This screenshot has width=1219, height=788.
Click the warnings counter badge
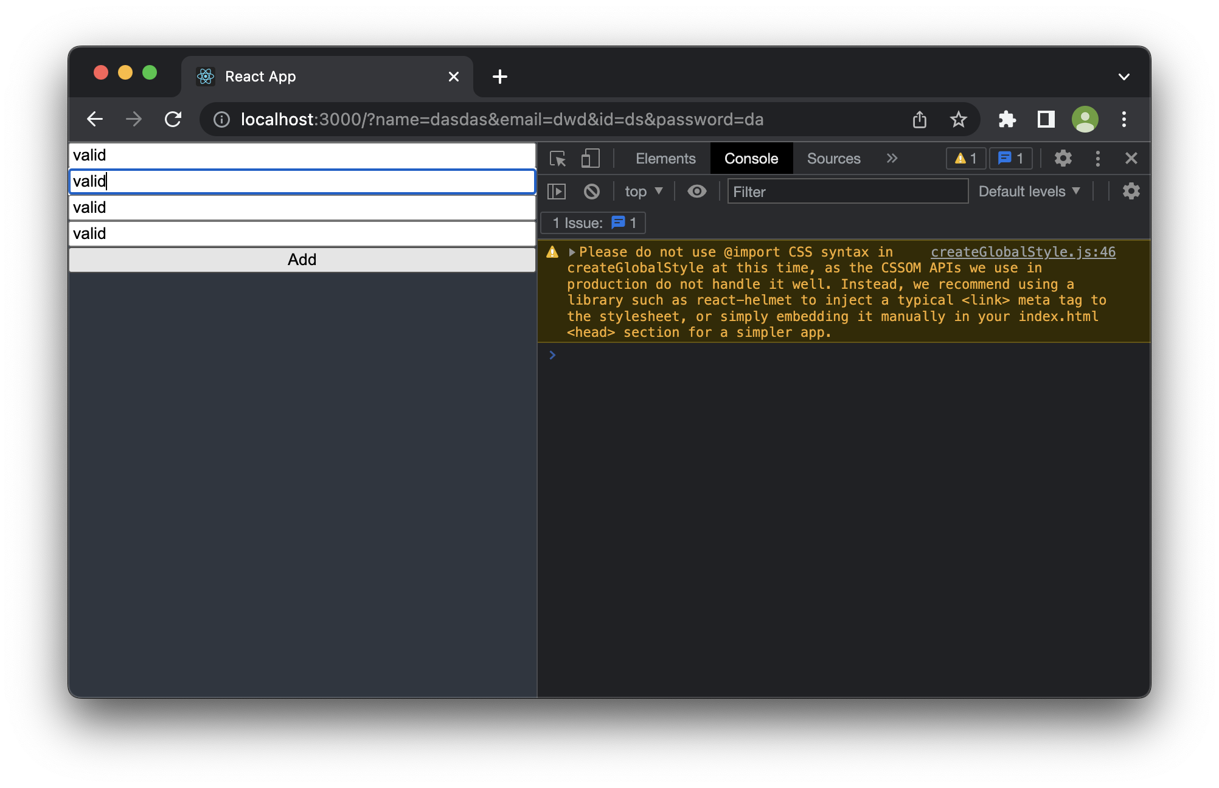[965, 158]
